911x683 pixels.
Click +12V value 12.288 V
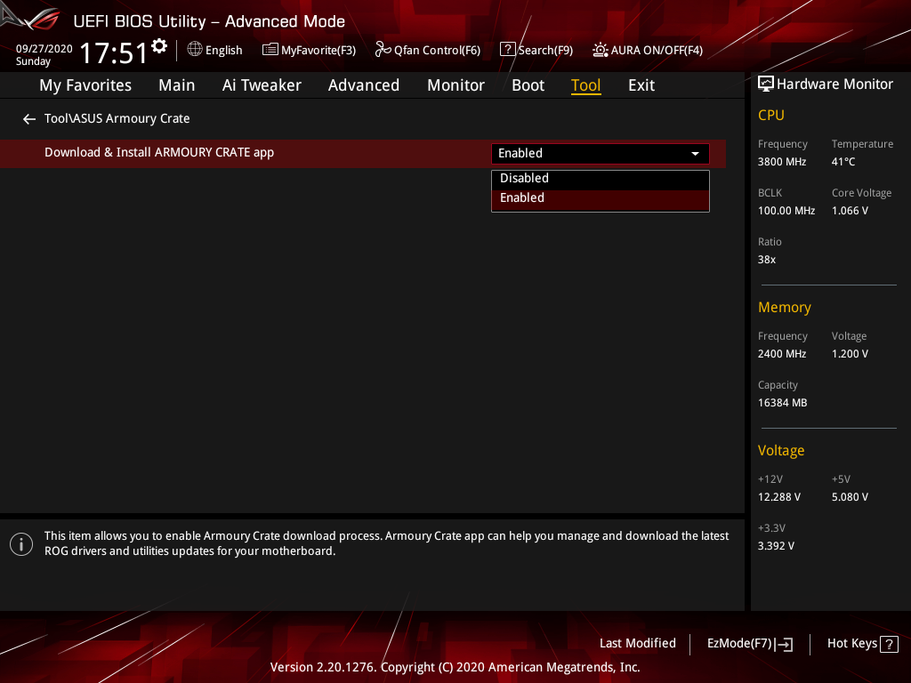(778, 497)
